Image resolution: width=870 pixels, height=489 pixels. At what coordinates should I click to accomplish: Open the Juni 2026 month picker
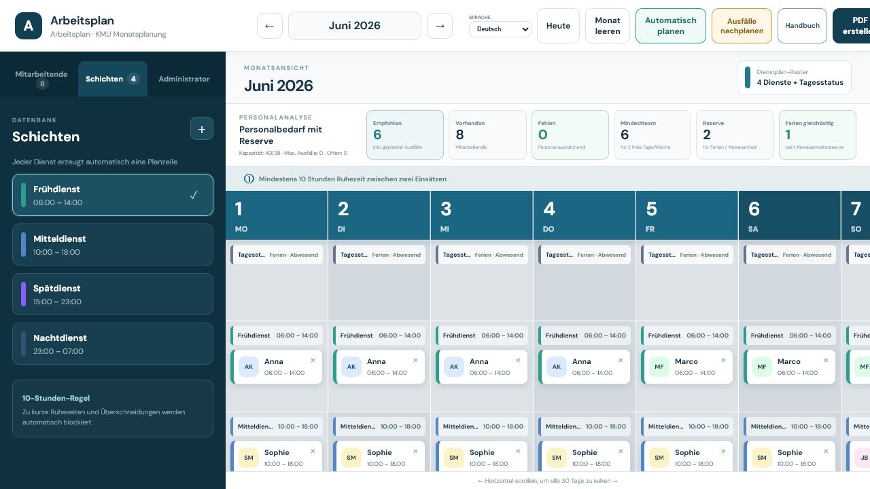click(355, 26)
